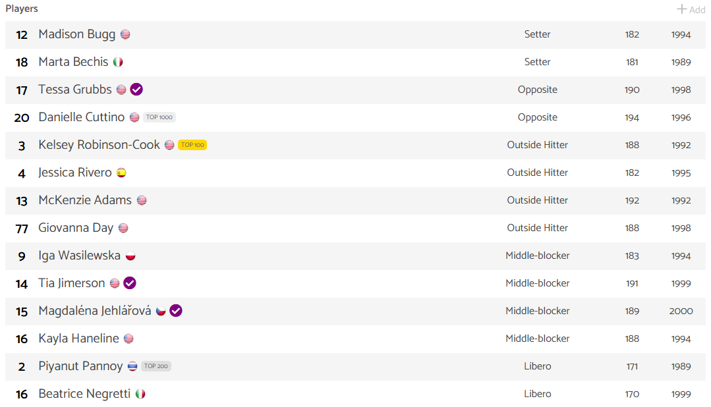This screenshot has width=711, height=407.
Task: Select McKenzie Adams player name
Action: pyautogui.click(x=85, y=200)
